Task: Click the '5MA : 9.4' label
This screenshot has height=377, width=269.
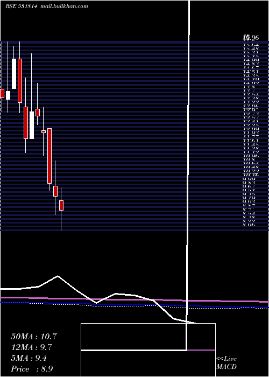Action: coord(29,358)
